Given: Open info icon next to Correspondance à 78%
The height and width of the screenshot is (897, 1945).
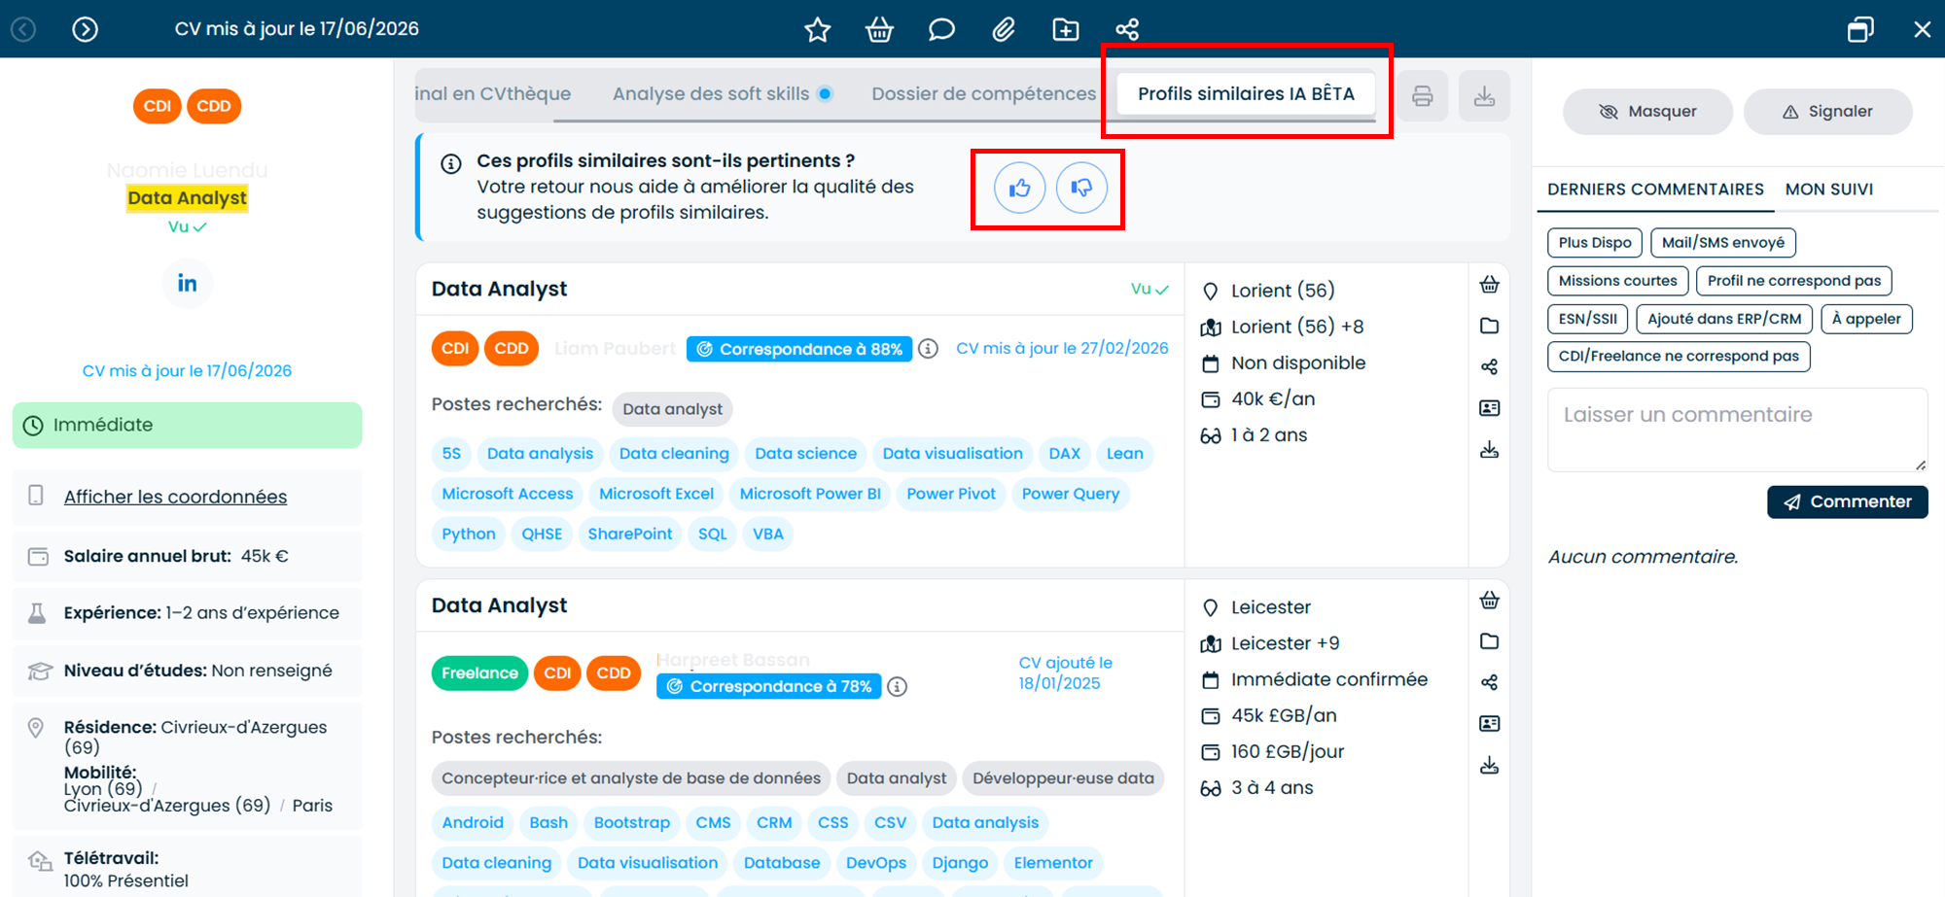Looking at the screenshot, I should 898,687.
